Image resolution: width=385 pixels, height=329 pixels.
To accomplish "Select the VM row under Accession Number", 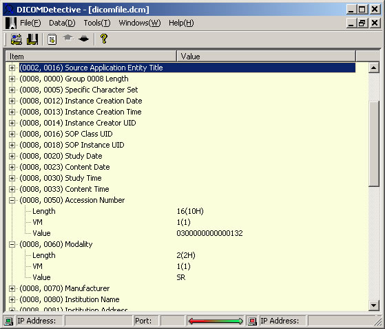I will (38, 222).
